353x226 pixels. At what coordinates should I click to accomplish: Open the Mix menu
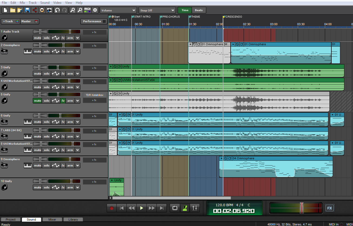pyautogui.click(x=22, y=3)
